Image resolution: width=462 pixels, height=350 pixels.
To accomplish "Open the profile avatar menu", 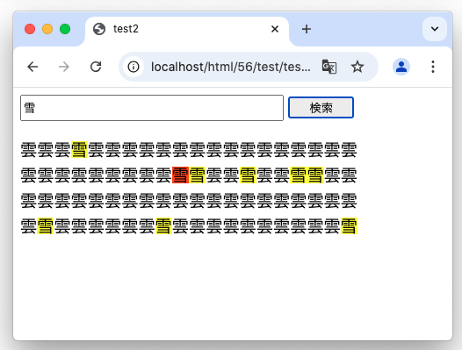I will [401, 67].
